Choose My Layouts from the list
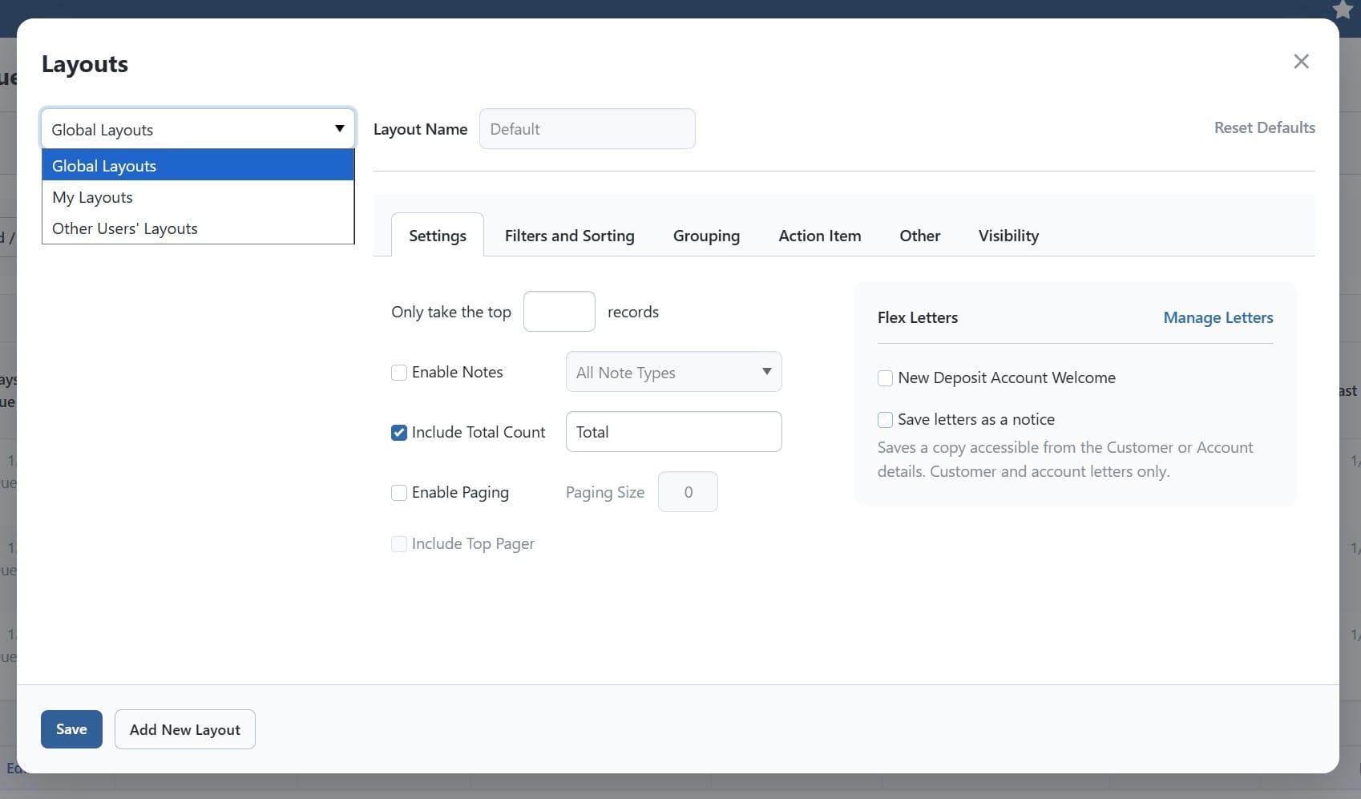This screenshot has width=1361, height=799. pyautogui.click(x=198, y=197)
